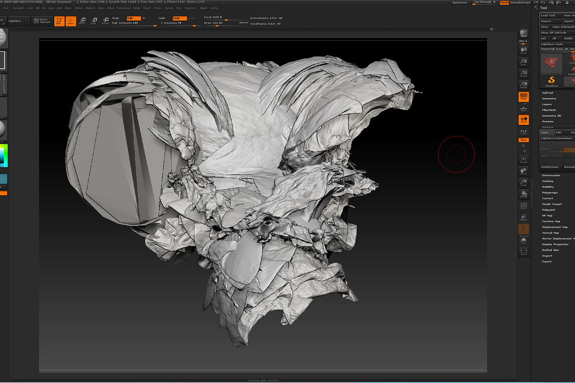Viewport: 575px width, 383px height.
Task: Toggle the PolyF wireframe display
Action: pyautogui.click(x=523, y=206)
